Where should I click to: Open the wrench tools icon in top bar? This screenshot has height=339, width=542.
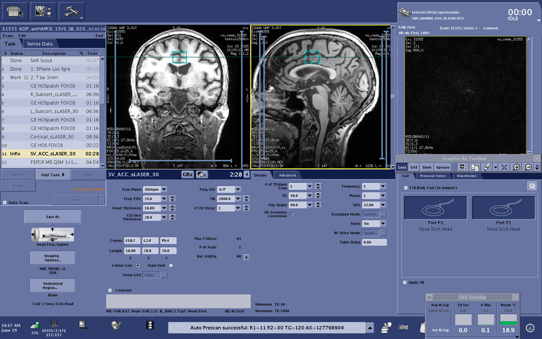coord(72,12)
